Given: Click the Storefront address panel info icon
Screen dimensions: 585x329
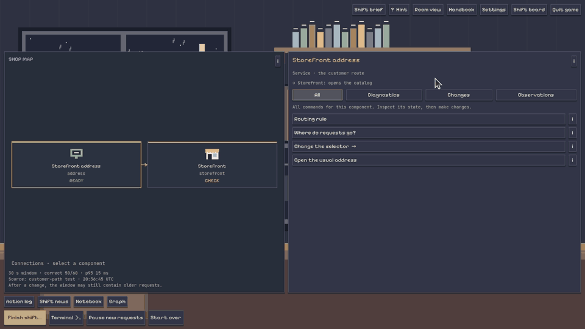Looking at the screenshot, I should (574, 61).
